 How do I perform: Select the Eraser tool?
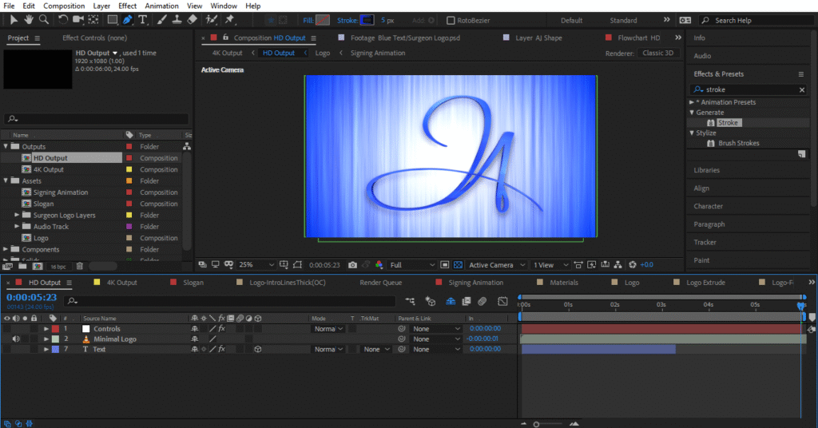pos(193,20)
